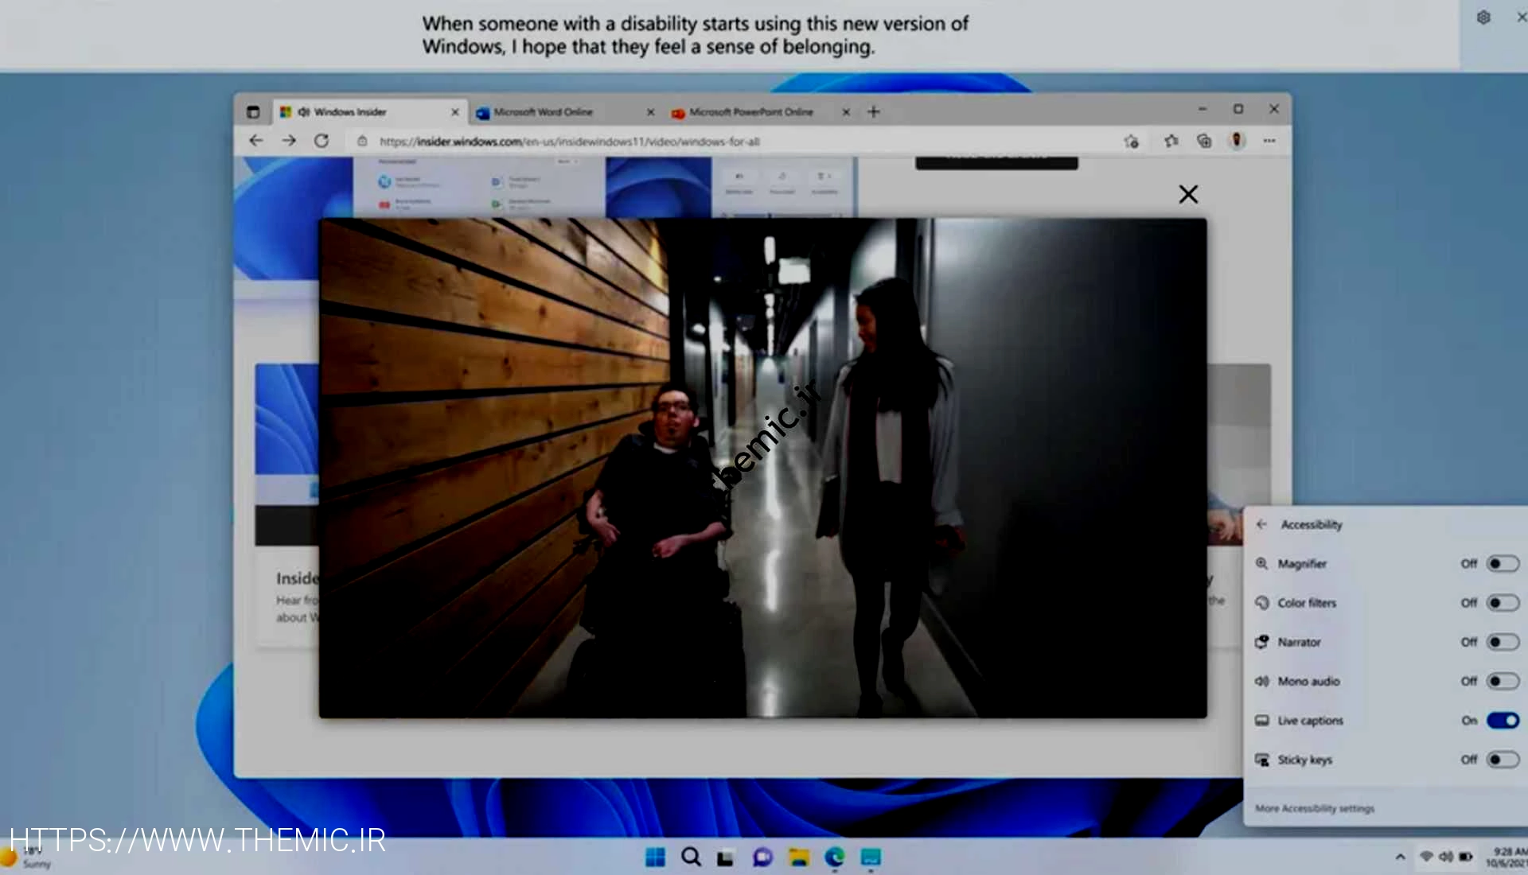The image size is (1528, 875).
Task: Go back from the Accessibility panel
Action: 1261,524
